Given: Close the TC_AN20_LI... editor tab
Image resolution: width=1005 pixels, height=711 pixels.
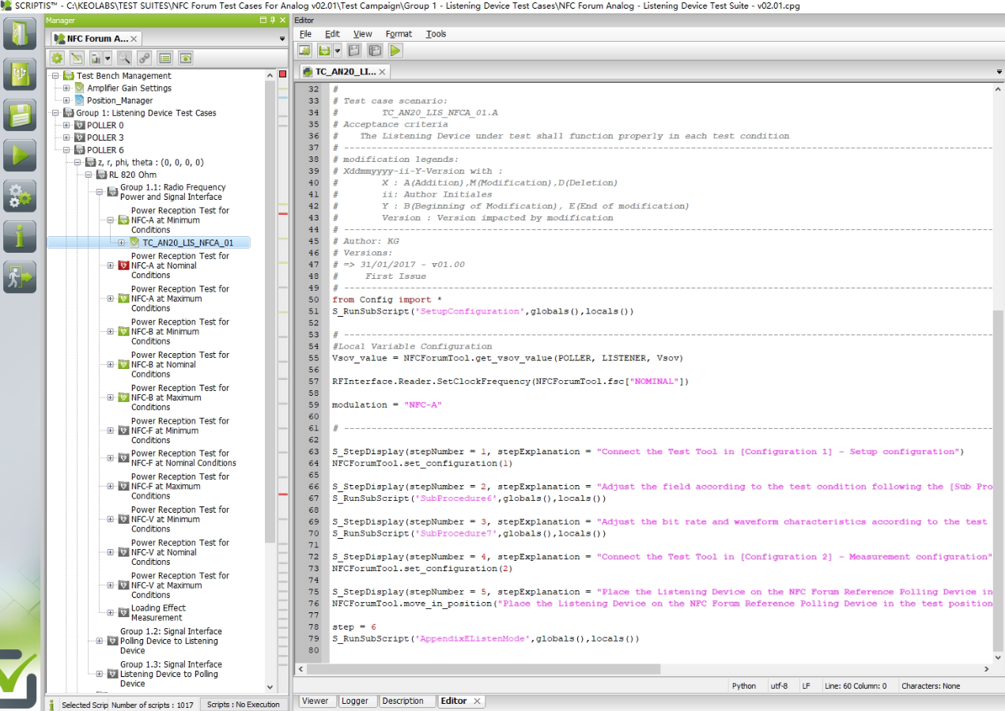Looking at the screenshot, I should (383, 72).
